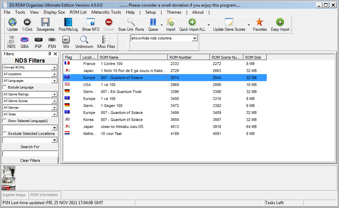Open the Setup menu
The width and height of the screenshot is (339, 208).
click(x=150, y=12)
